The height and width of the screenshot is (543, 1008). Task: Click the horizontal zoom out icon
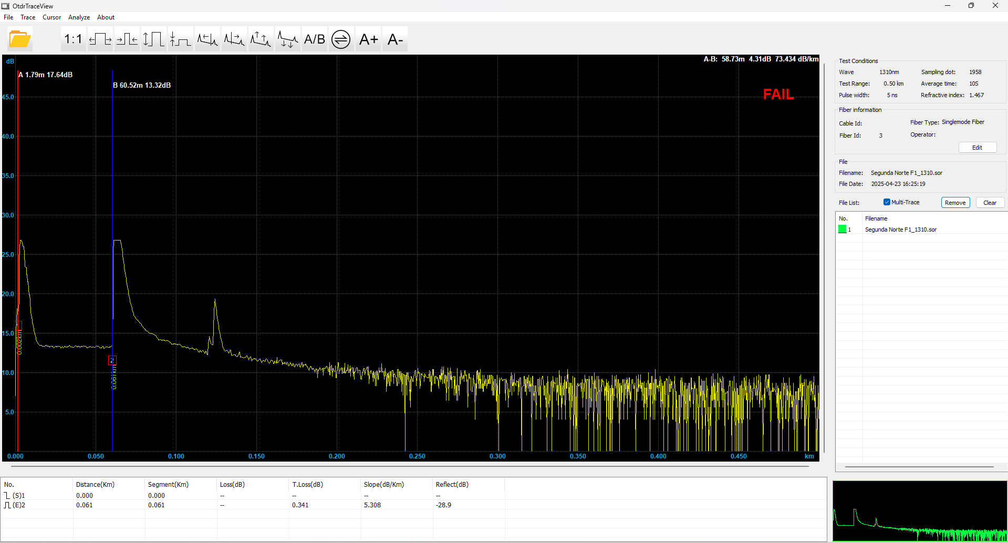click(127, 39)
